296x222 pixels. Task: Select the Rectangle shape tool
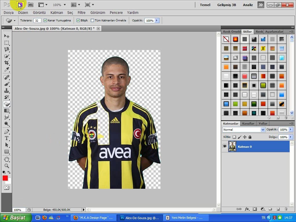pyautogui.click(x=7, y=151)
